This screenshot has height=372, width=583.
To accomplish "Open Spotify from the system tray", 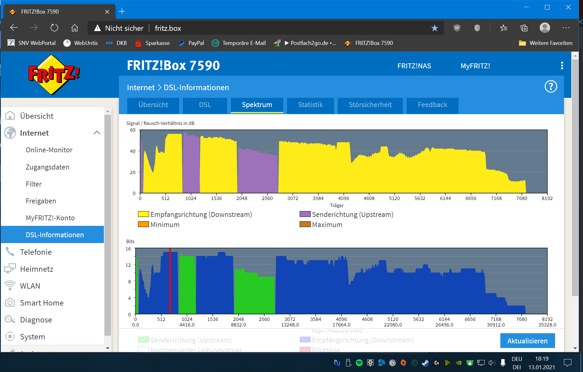I will [359, 363].
